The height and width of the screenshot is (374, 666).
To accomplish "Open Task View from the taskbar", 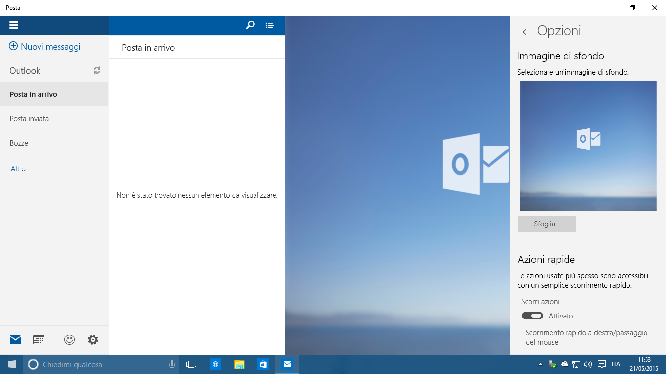I will pos(191,364).
